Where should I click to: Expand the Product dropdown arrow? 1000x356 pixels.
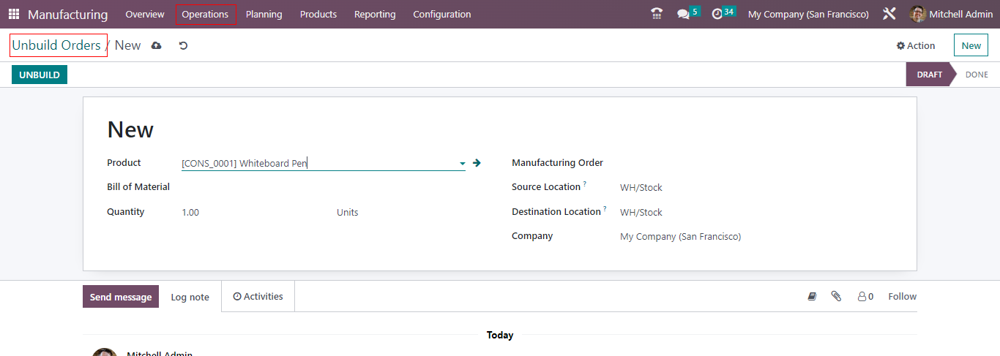click(462, 164)
